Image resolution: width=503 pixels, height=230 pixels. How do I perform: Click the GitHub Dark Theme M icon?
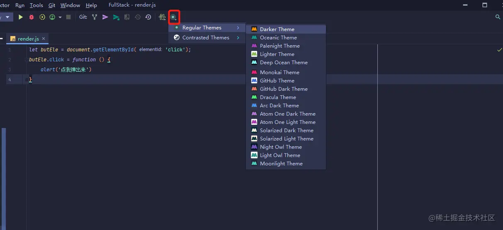tap(254, 89)
